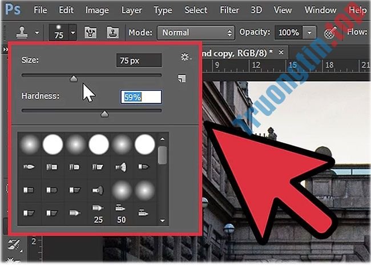Screen dimensions: 371x265
Task: Toggle pressure for opacity icon
Action: 330,33
